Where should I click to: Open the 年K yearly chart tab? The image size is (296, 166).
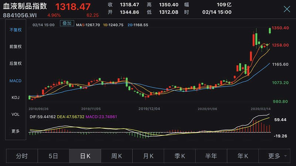(243, 156)
